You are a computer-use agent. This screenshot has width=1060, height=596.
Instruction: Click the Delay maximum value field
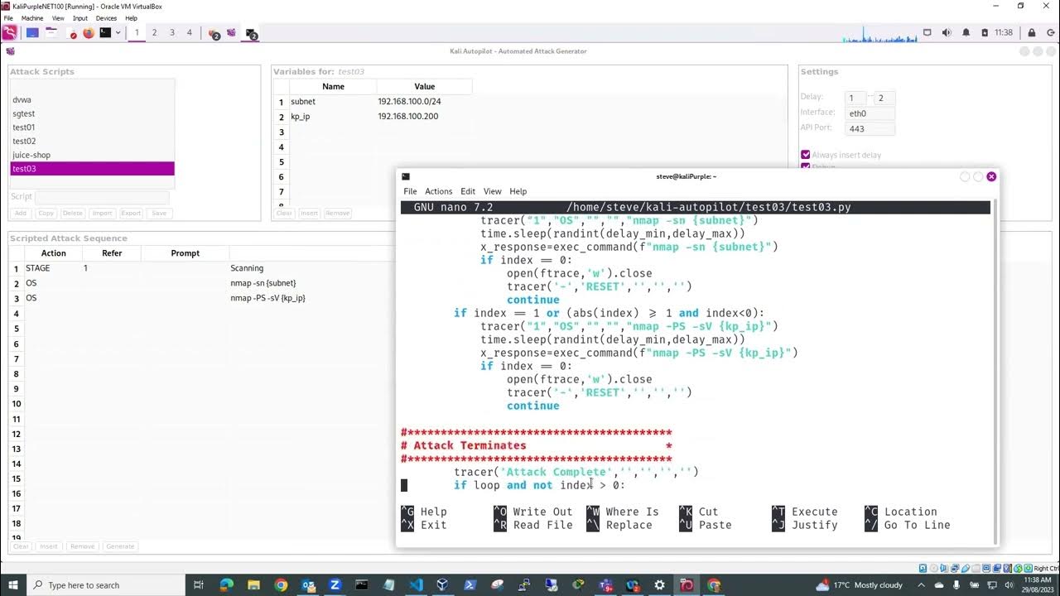[x=884, y=98]
